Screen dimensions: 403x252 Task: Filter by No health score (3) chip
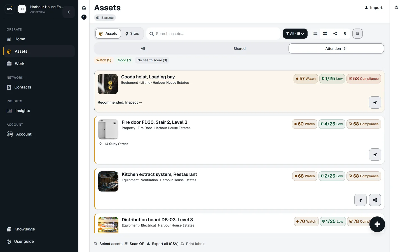(152, 60)
